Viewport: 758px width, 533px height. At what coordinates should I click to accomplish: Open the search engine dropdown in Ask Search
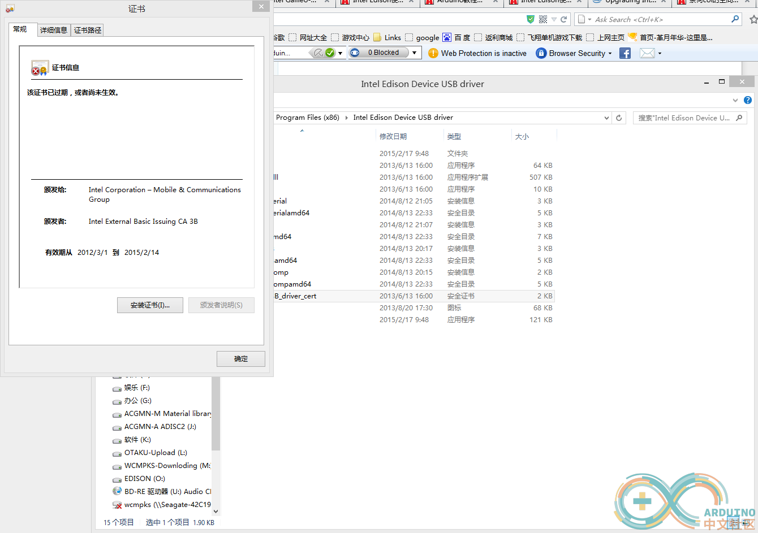click(589, 19)
